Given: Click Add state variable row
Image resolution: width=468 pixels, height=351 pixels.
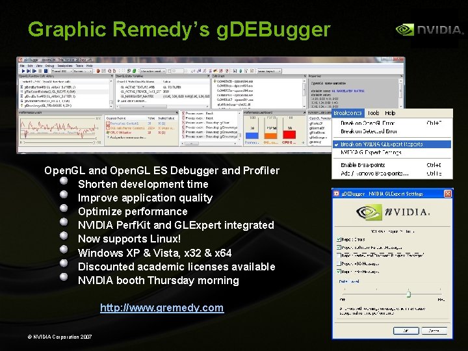Looking at the screenshot, I should point(162,101).
